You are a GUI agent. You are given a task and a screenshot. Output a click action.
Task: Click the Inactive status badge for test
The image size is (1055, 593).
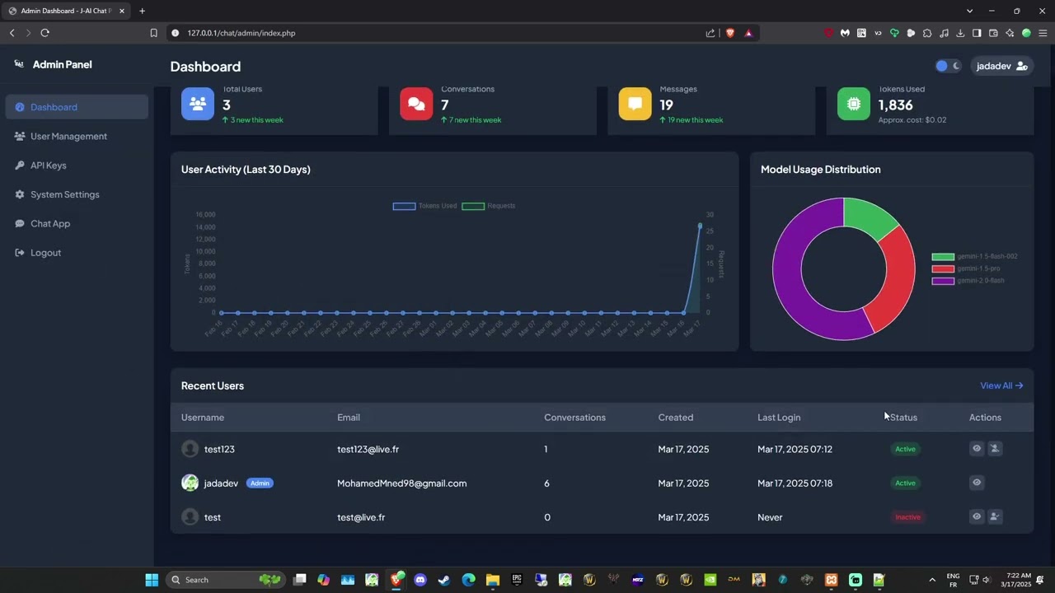tap(907, 517)
